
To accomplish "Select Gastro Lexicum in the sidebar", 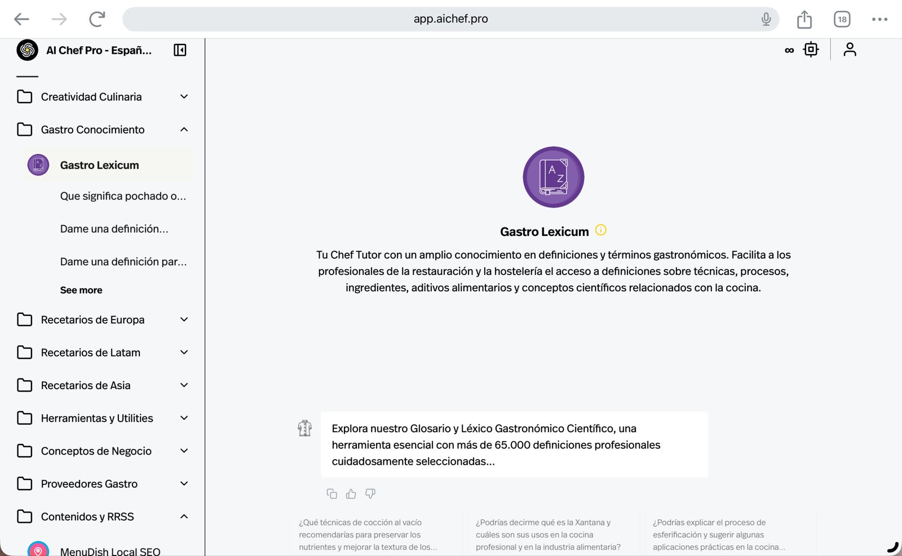I will (x=108, y=165).
